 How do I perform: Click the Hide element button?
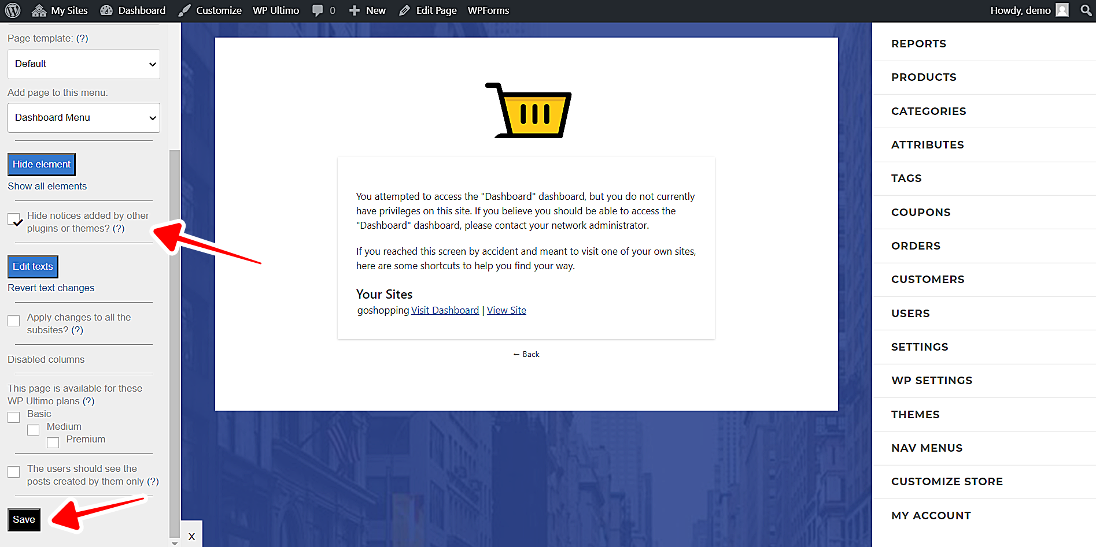tap(42, 165)
